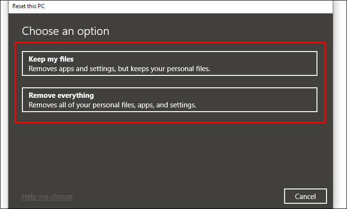Dismiss the reset wizard using Cancel
This screenshot has height=209, width=347.
[x=306, y=196]
